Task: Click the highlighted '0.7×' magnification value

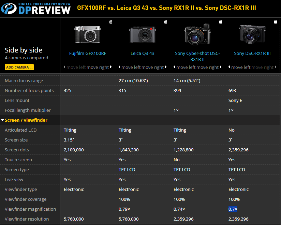Action: click(x=233, y=209)
